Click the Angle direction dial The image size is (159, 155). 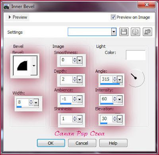(x=136, y=78)
